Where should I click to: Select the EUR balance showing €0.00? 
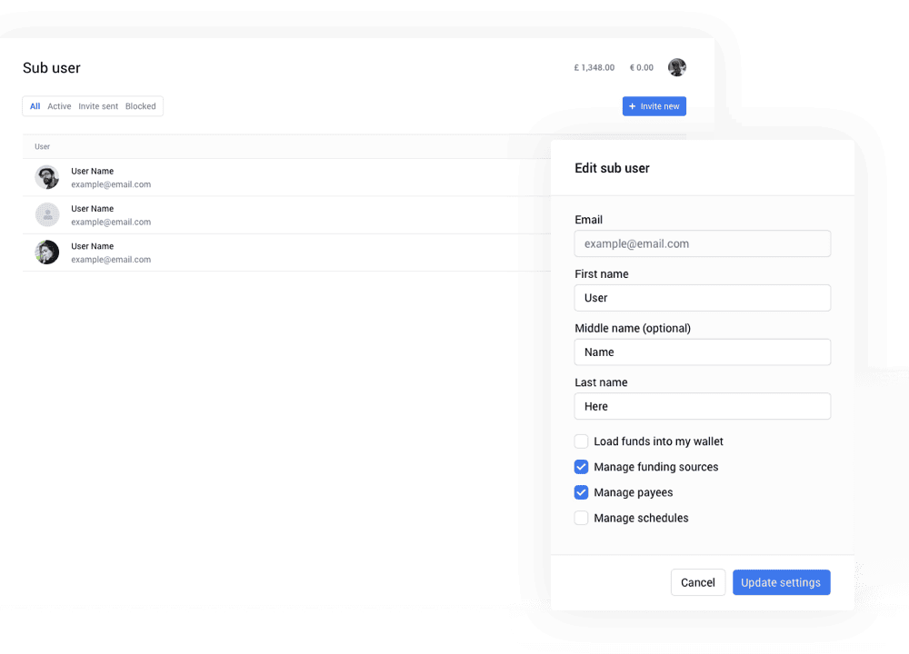[641, 67]
